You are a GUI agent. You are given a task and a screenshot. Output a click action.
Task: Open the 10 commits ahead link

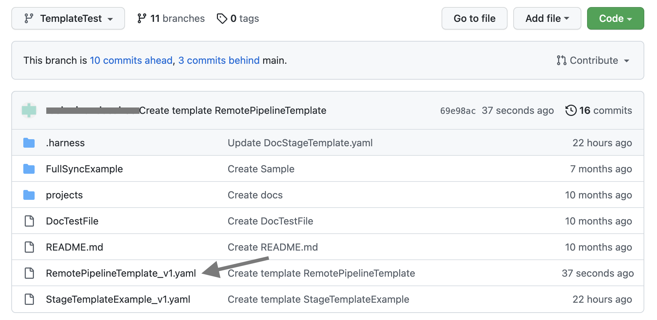[x=131, y=60]
